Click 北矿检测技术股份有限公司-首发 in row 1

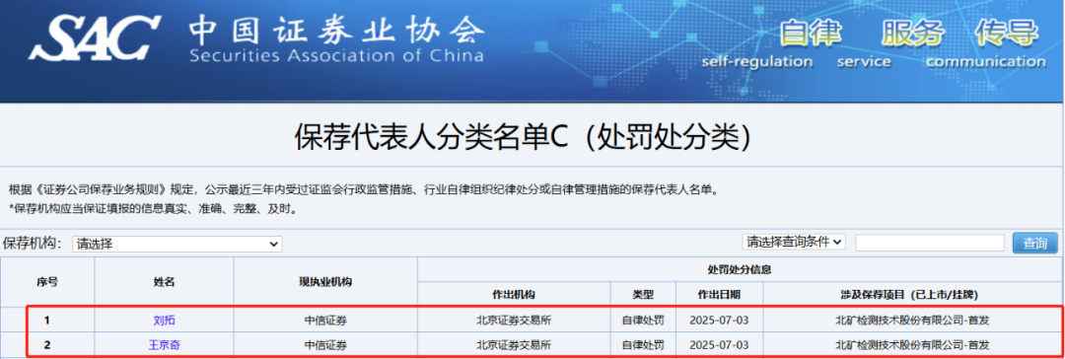click(912, 320)
